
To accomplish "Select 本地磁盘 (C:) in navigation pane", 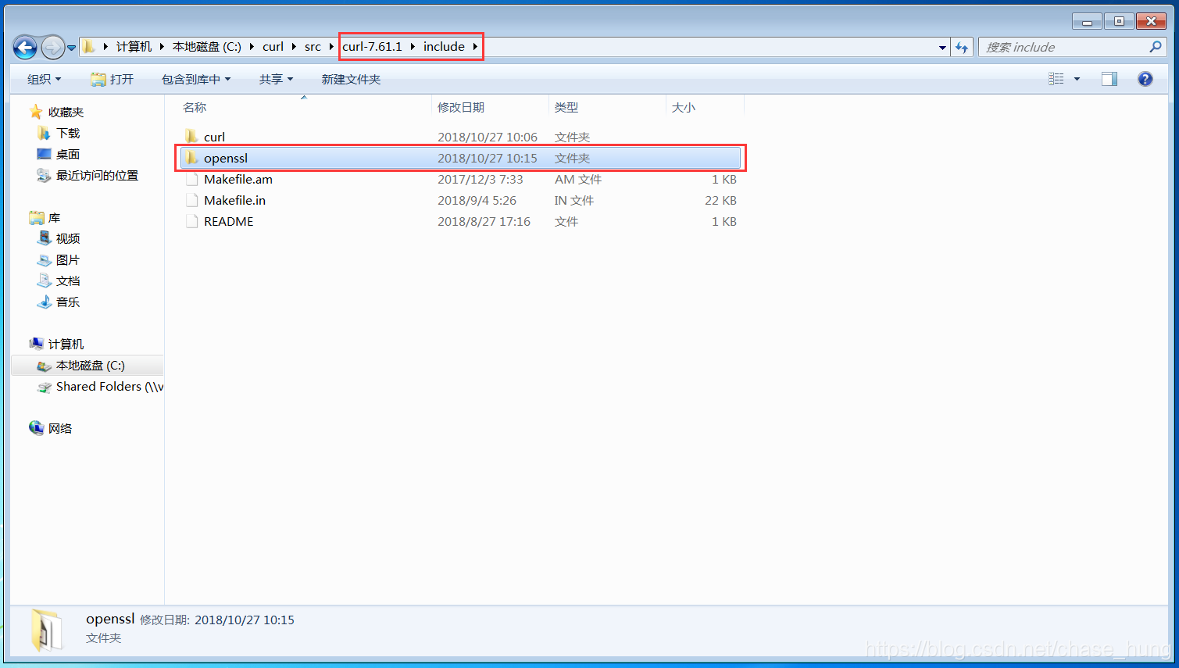I will [x=90, y=365].
